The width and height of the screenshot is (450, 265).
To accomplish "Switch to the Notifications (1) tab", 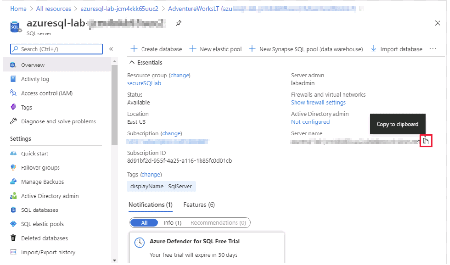I will pyautogui.click(x=150, y=205).
